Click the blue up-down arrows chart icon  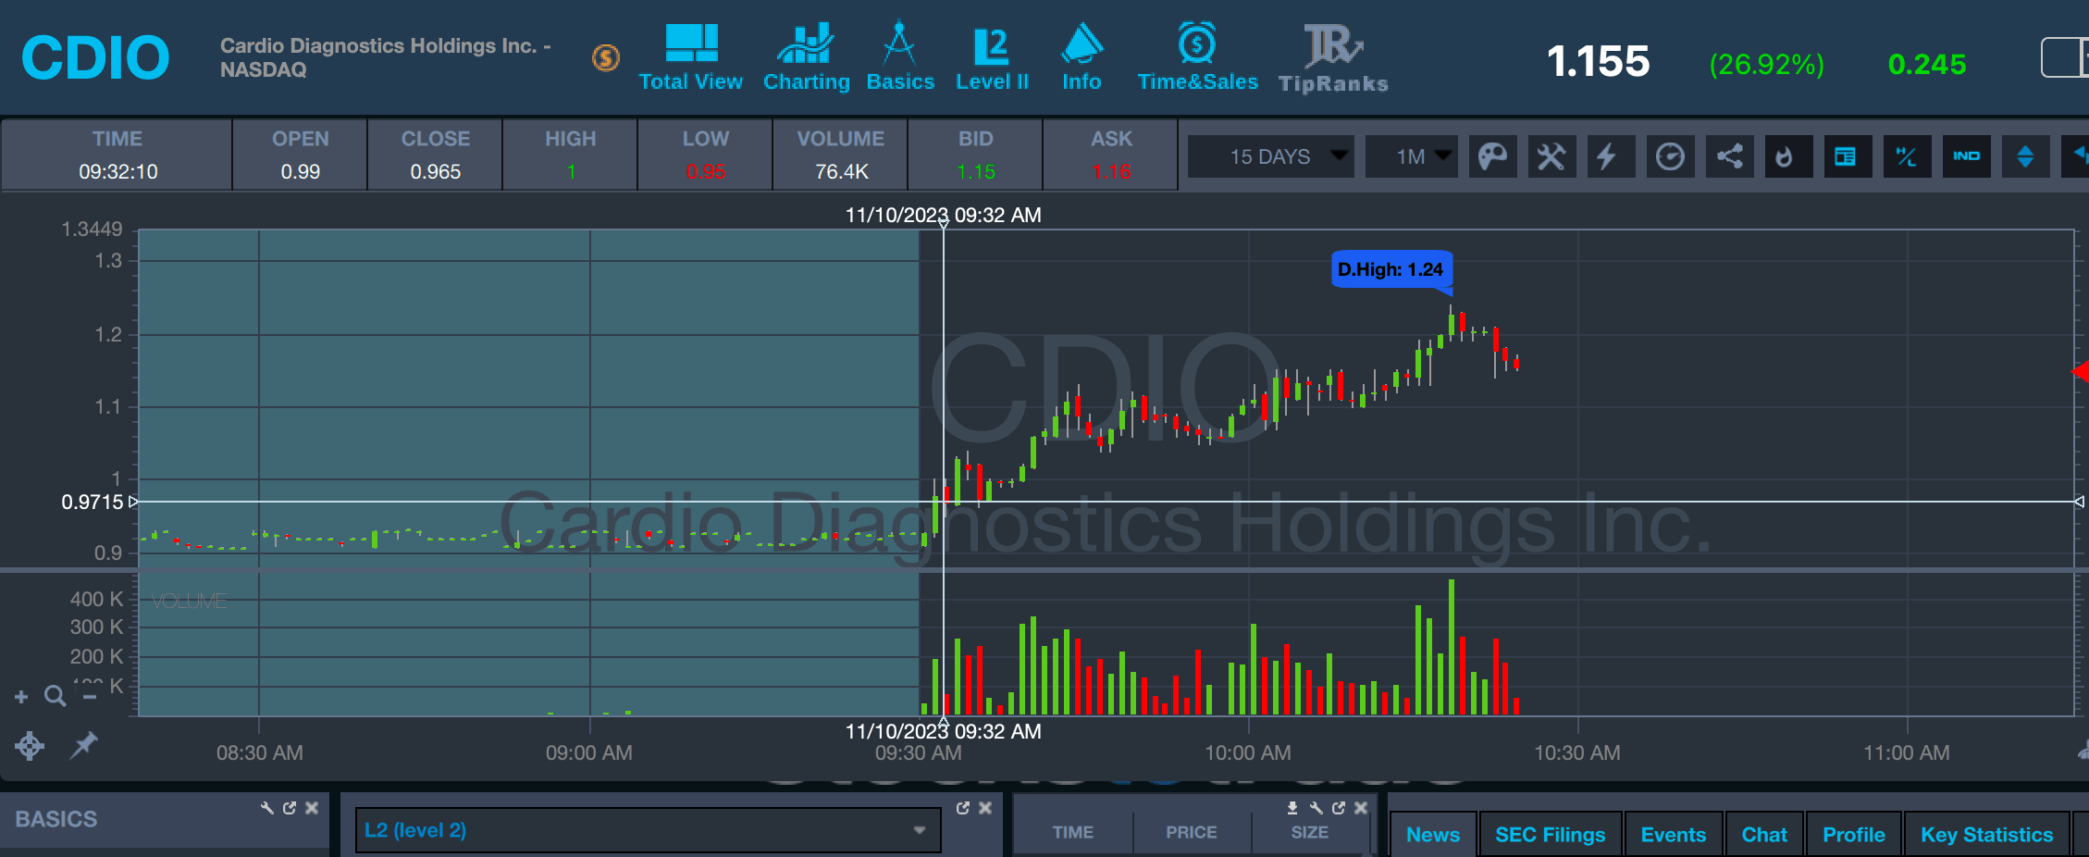(x=2025, y=156)
